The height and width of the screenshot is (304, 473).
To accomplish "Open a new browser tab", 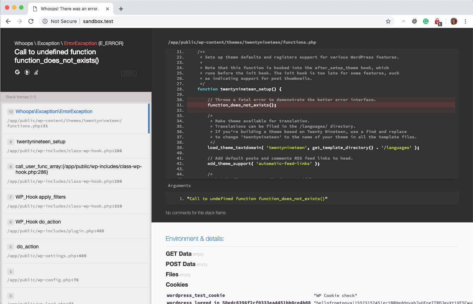I will click(121, 9).
